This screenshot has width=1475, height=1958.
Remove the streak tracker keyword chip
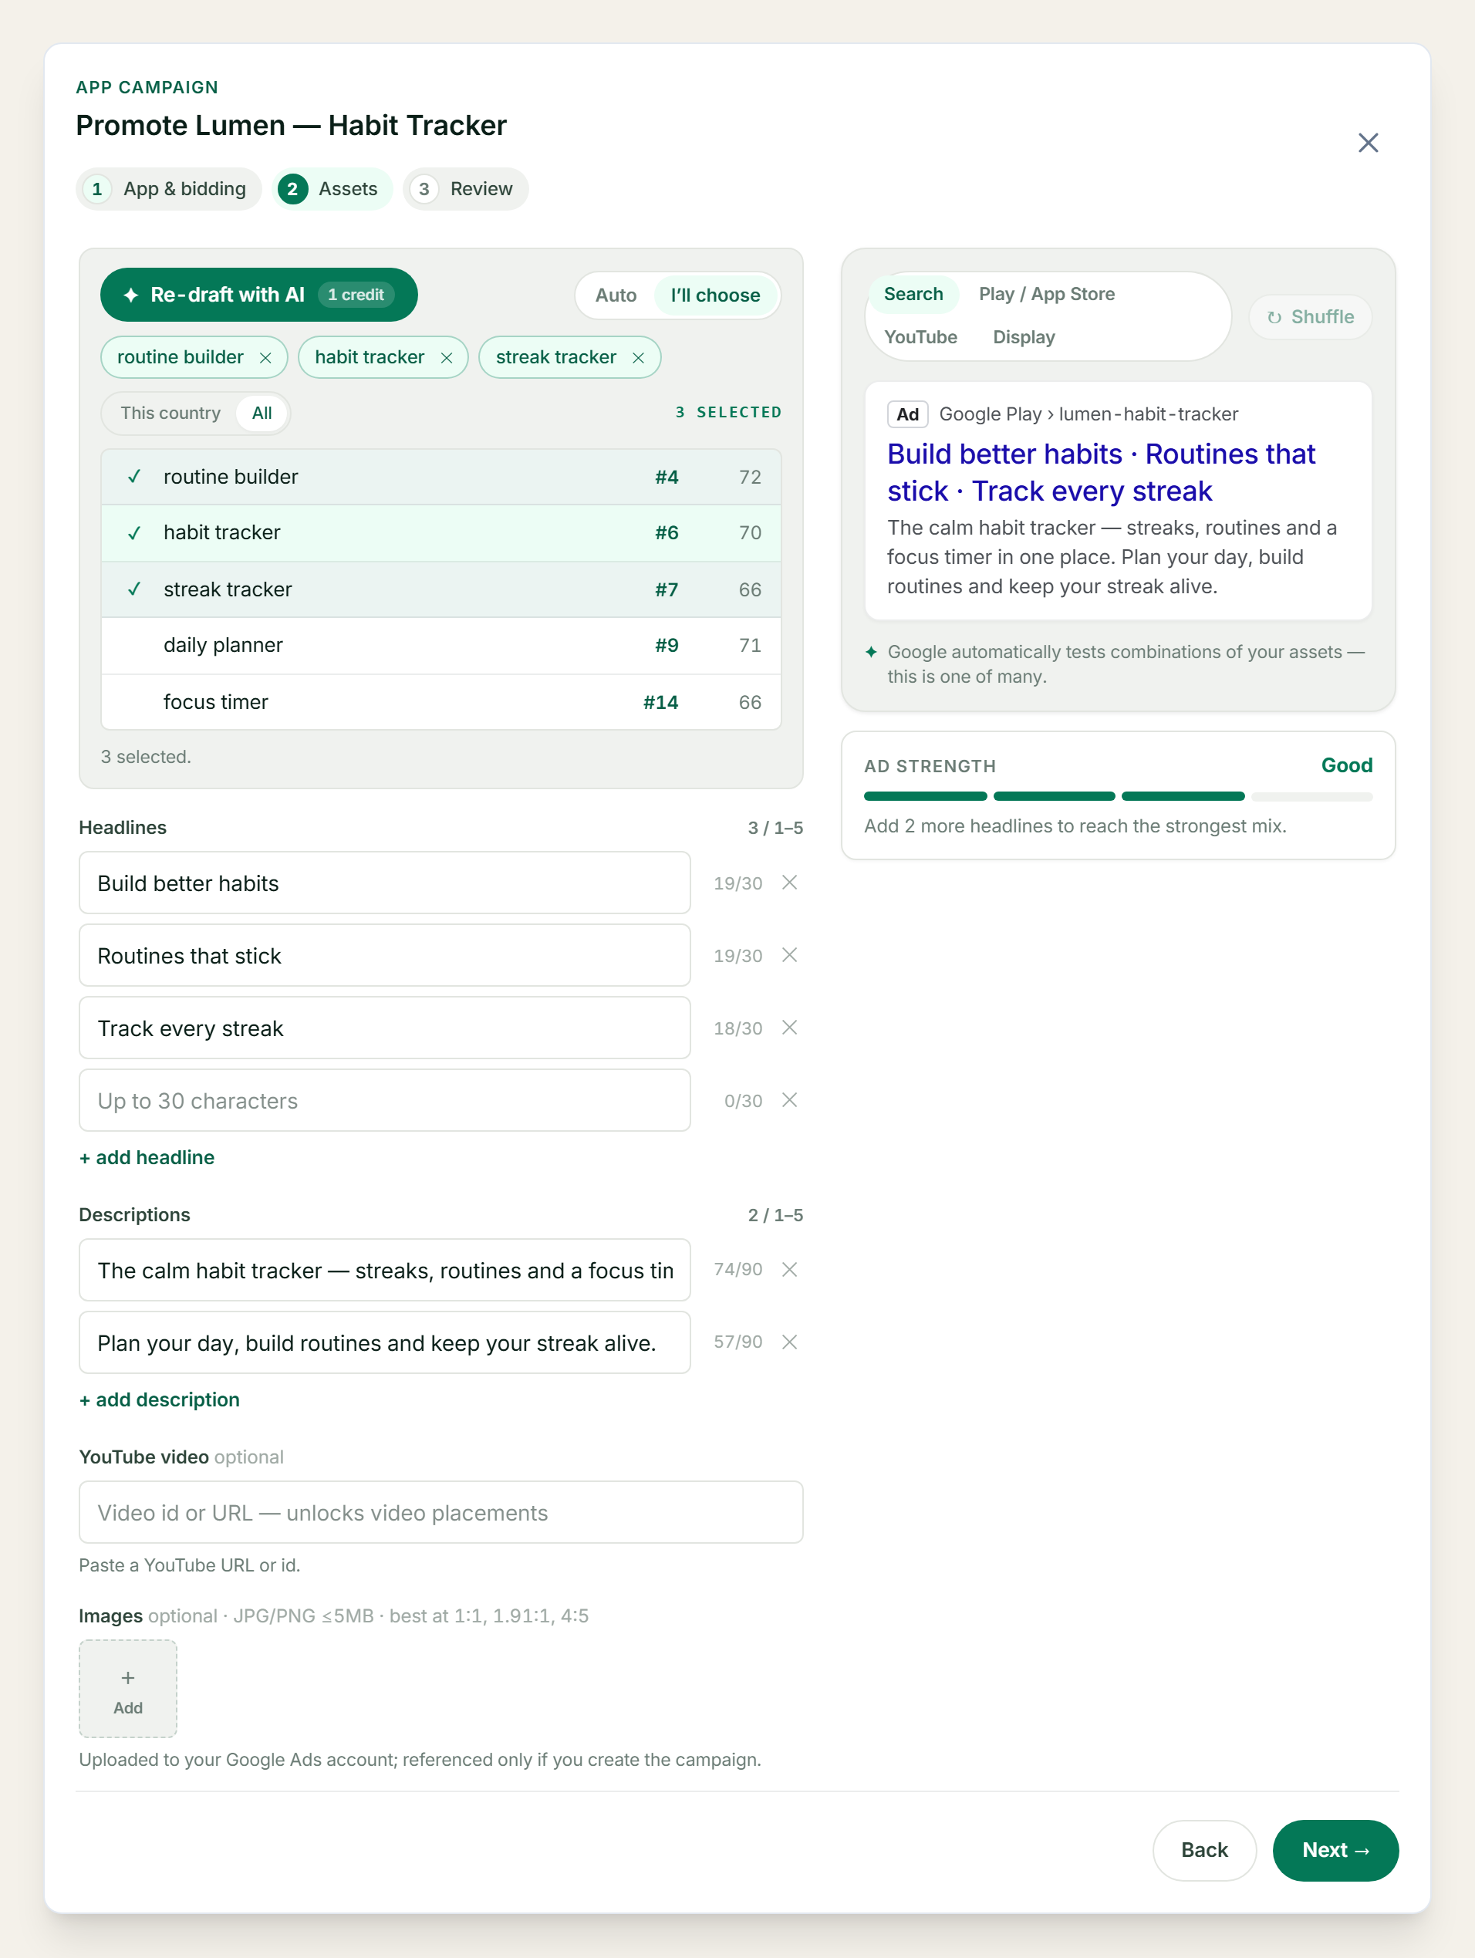[x=637, y=358]
